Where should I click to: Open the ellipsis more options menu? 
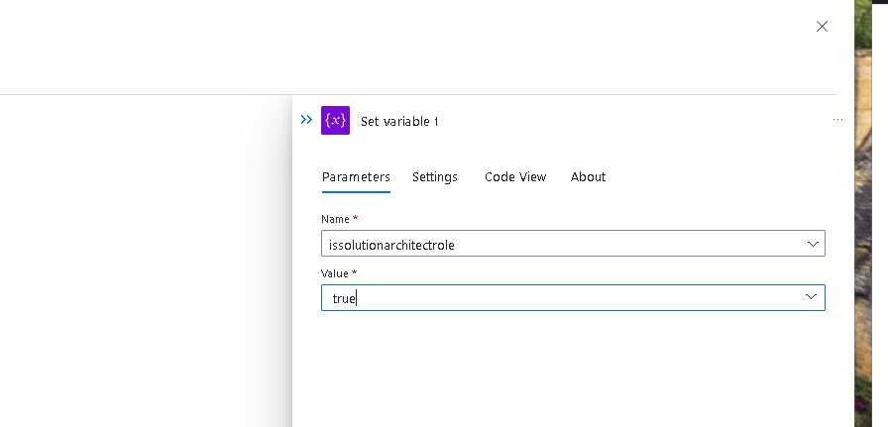[x=837, y=120]
